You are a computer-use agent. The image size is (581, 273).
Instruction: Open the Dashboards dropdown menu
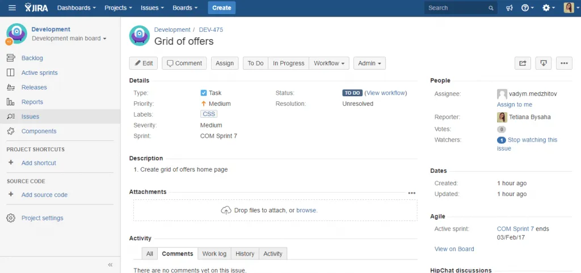77,8
